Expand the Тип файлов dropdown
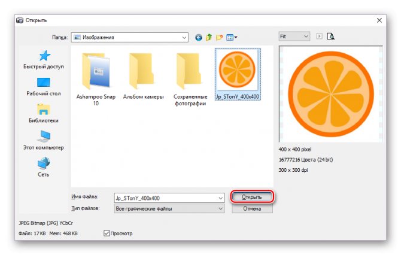 (221, 208)
